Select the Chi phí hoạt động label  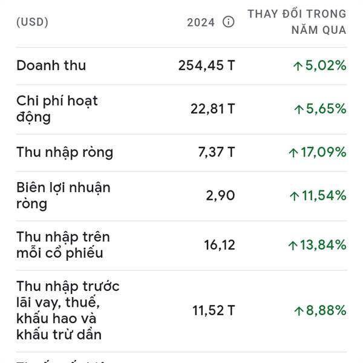click(x=57, y=109)
